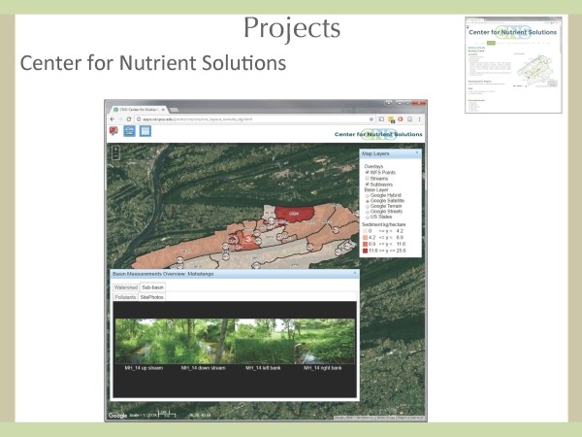The height and width of the screenshot is (437, 582).
Task: Switch to the Watershed tab
Action: coord(126,287)
